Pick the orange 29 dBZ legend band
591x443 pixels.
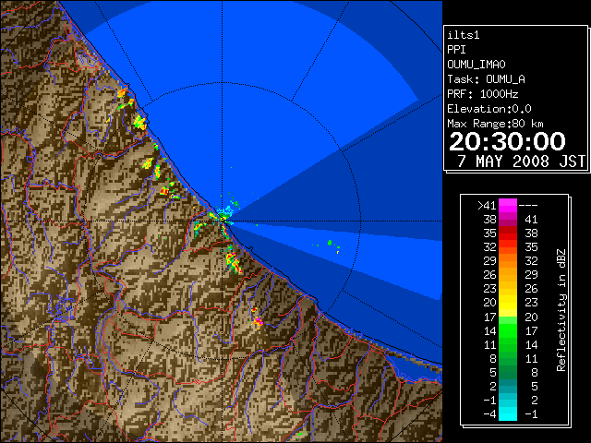508,261
